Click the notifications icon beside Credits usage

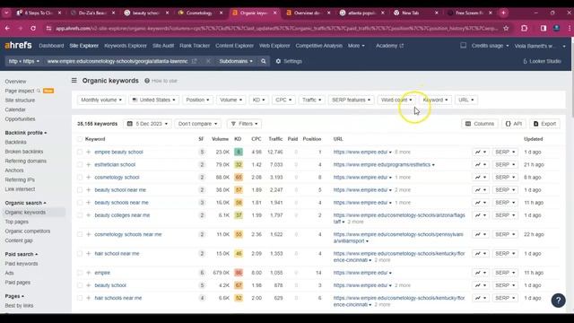[x=463, y=46]
